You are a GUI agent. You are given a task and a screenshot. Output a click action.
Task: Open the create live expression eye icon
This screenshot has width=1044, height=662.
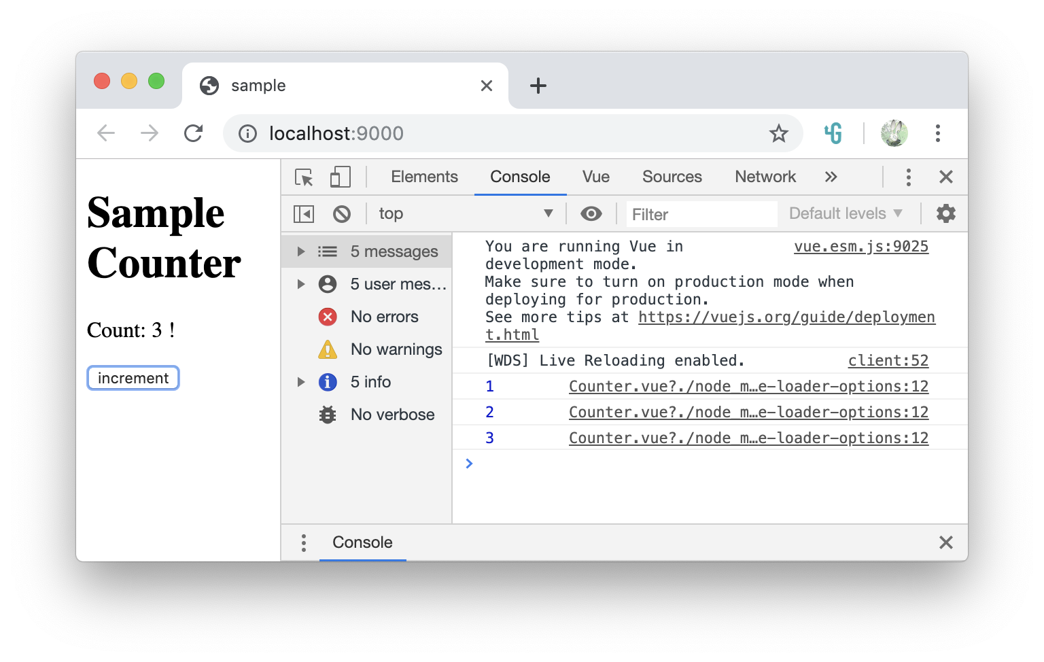point(591,213)
